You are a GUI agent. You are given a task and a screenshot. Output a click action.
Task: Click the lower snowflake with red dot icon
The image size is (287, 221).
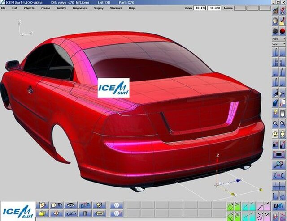117,213
